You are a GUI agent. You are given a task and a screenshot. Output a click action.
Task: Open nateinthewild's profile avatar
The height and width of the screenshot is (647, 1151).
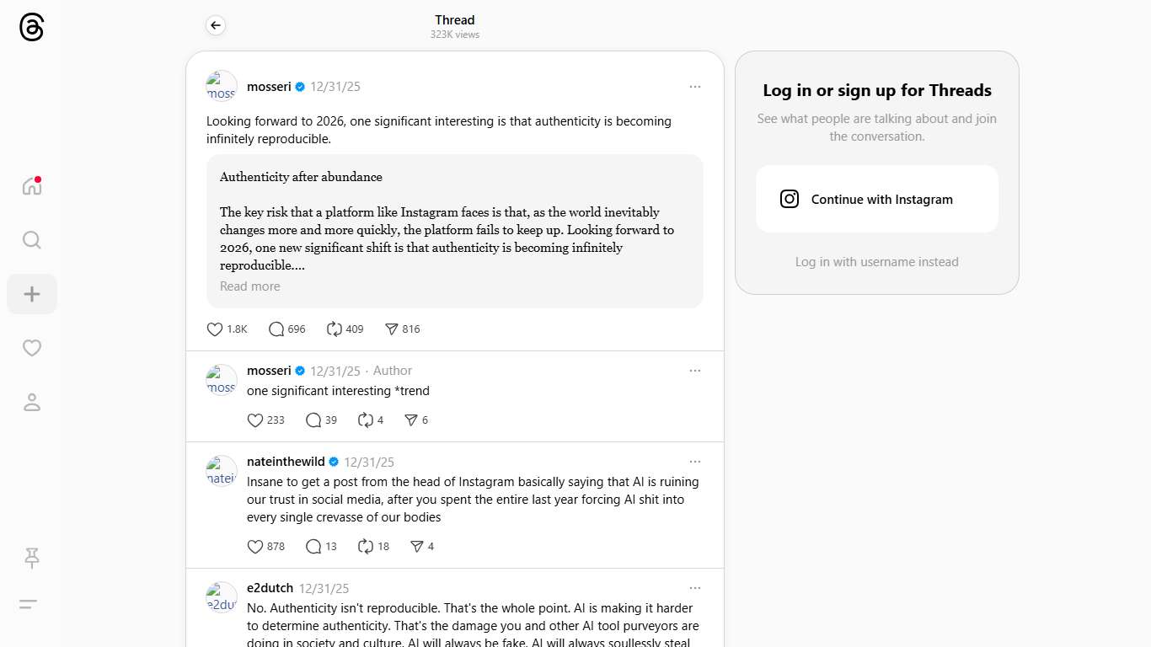[222, 471]
